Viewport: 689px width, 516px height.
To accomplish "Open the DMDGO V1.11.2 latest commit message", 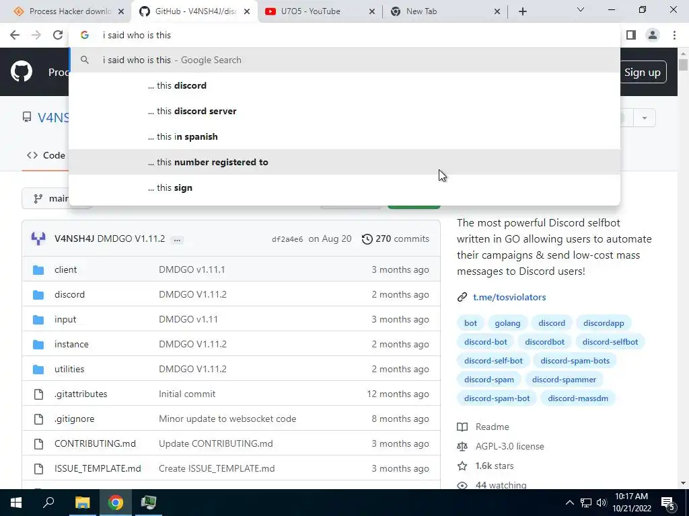I will click(131, 239).
